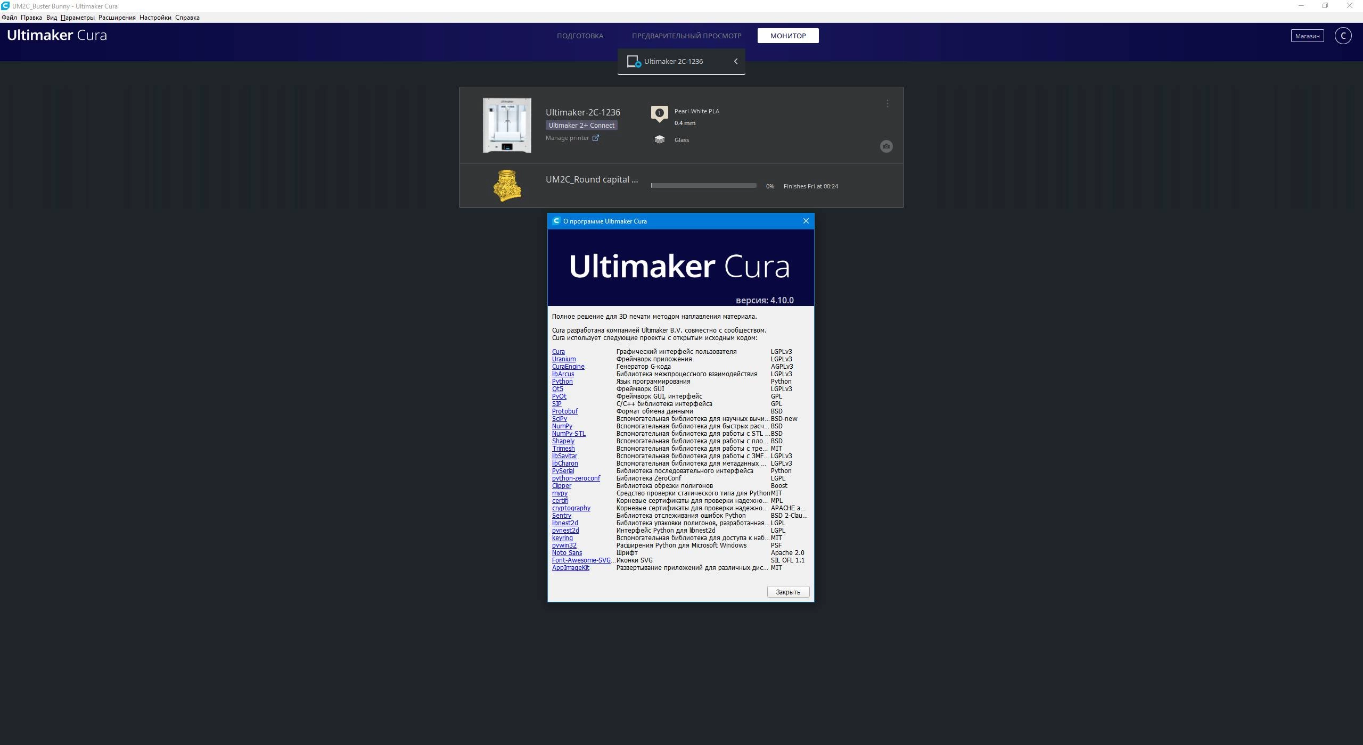Click the UM2C_Round capital job name
The width and height of the screenshot is (1363, 745).
(592, 179)
